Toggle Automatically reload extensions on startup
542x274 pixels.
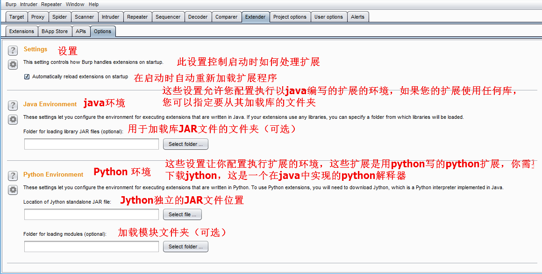pyautogui.click(x=27, y=76)
